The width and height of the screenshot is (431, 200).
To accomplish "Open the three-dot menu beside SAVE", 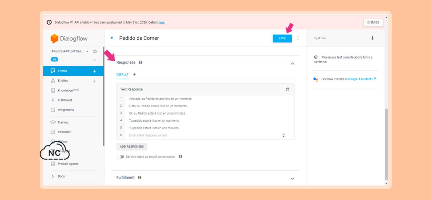I will tap(298, 38).
